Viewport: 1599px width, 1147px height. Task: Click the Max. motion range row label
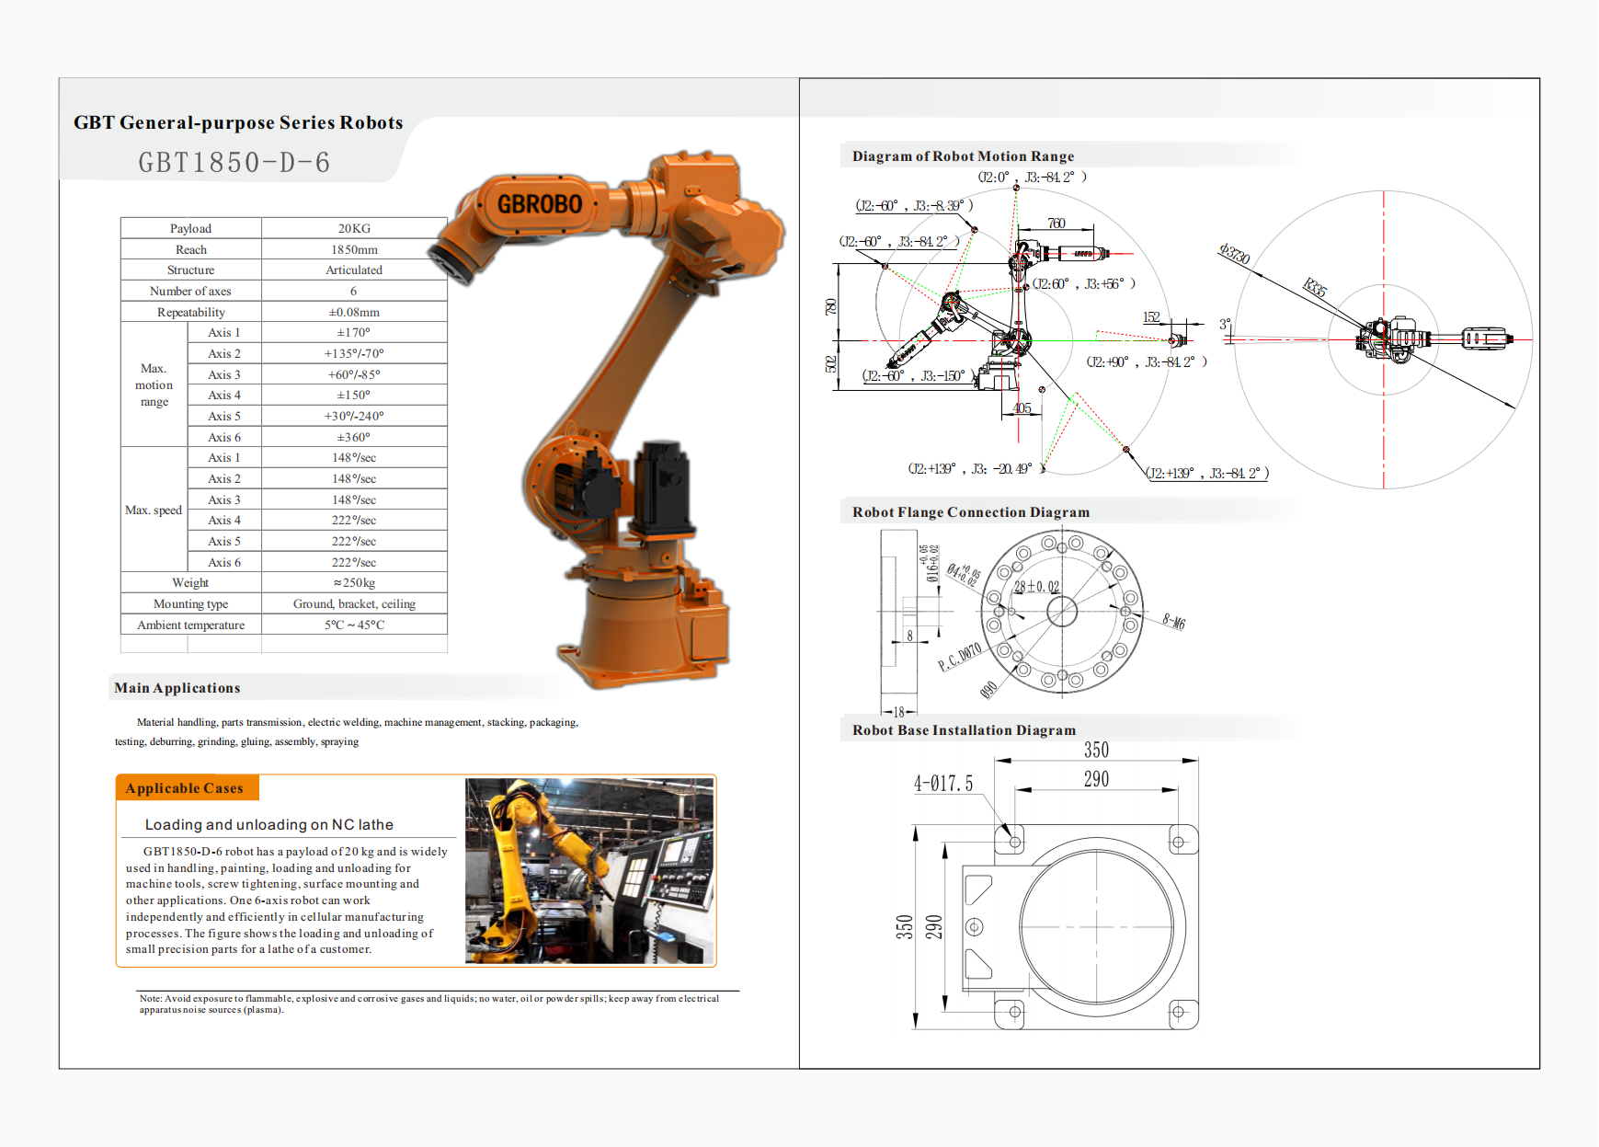(154, 384)
